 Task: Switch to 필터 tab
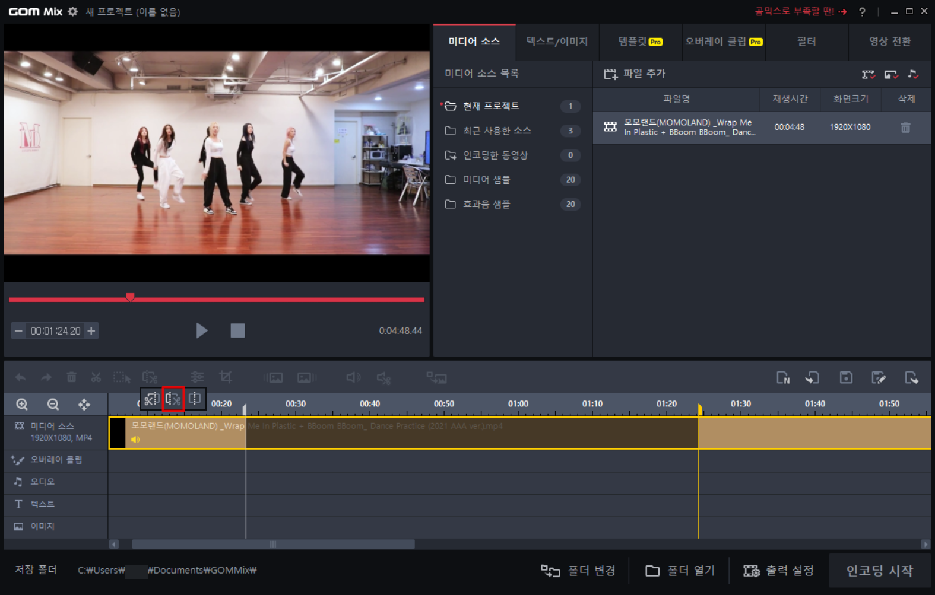pyautogui.click(x=806, y=42)
